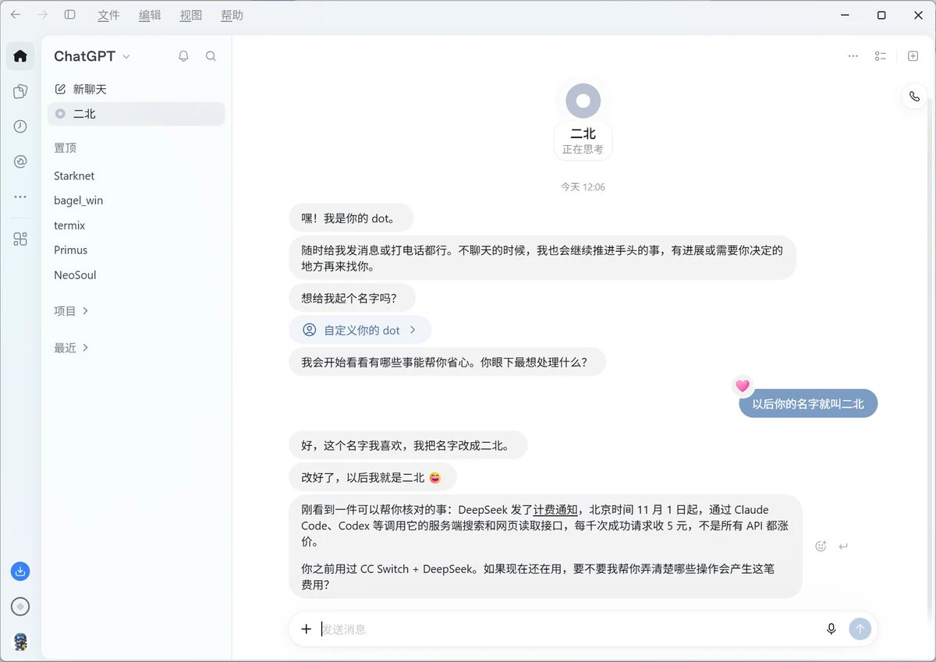Open the clock history icon in left rail

(x=20, y=126)
